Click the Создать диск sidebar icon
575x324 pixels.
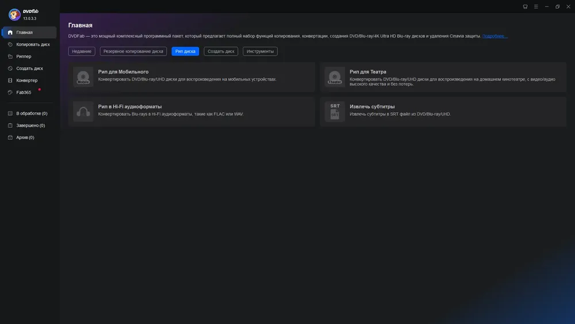coord(10,68)
